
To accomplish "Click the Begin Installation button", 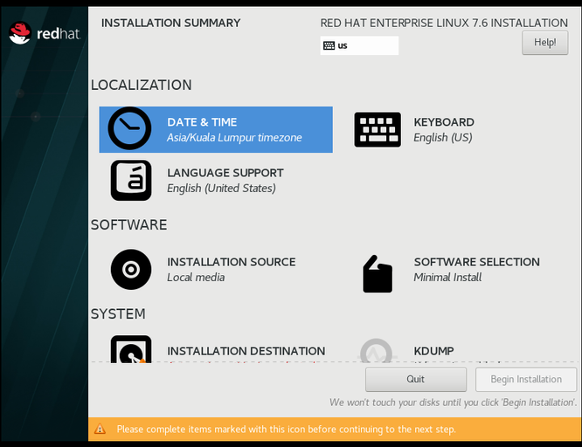I will tap(526, 380).
